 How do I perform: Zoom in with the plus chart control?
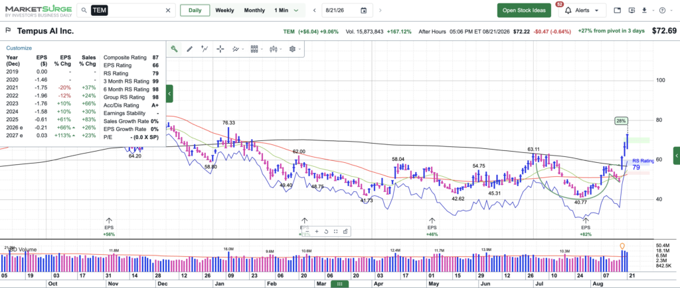coord(317,231)
